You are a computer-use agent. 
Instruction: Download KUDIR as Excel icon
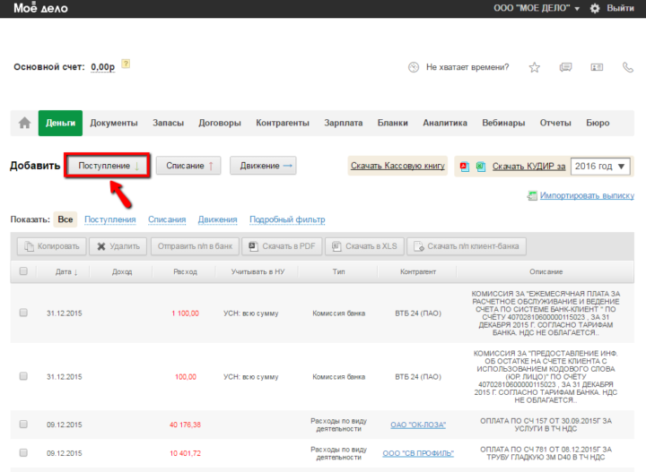[x=480, y=167]
